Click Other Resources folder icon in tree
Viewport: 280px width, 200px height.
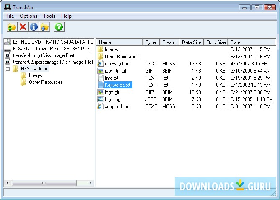point(23,82)
